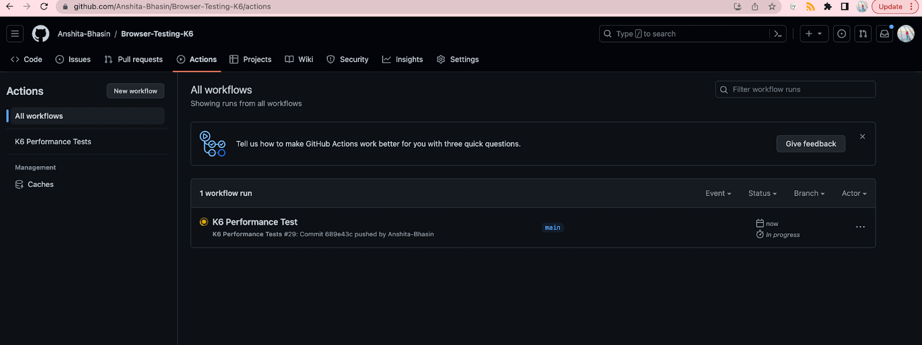Open the three-dot menu for run #29
This screenshot has height=345, width=922.
tap(860, 227)
